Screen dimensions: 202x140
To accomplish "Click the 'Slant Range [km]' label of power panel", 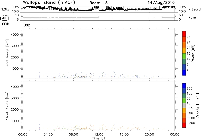I will tap(7, 53).
